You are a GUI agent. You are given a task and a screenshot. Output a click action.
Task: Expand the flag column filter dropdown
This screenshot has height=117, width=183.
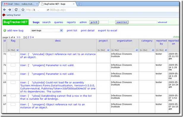point(18,50)
